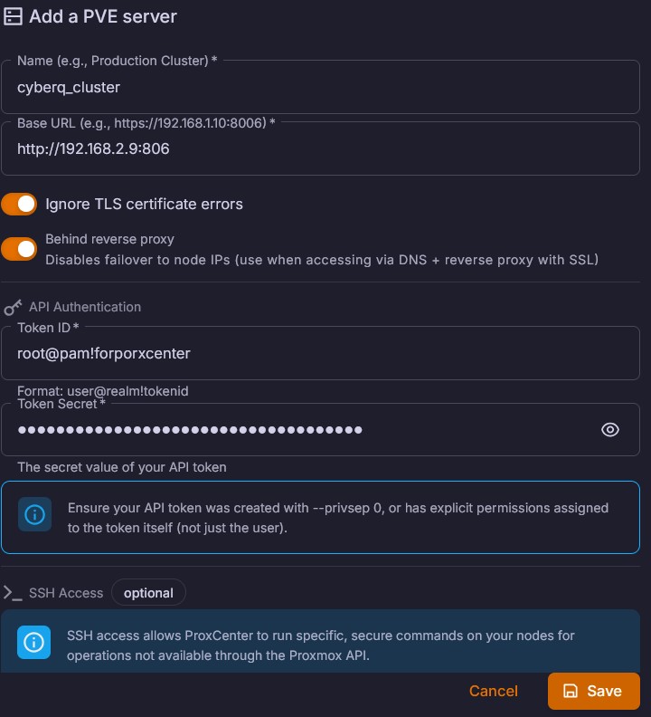Click the floppy disk icon on Save
This screenshot has width=651, height=717.
571,691
